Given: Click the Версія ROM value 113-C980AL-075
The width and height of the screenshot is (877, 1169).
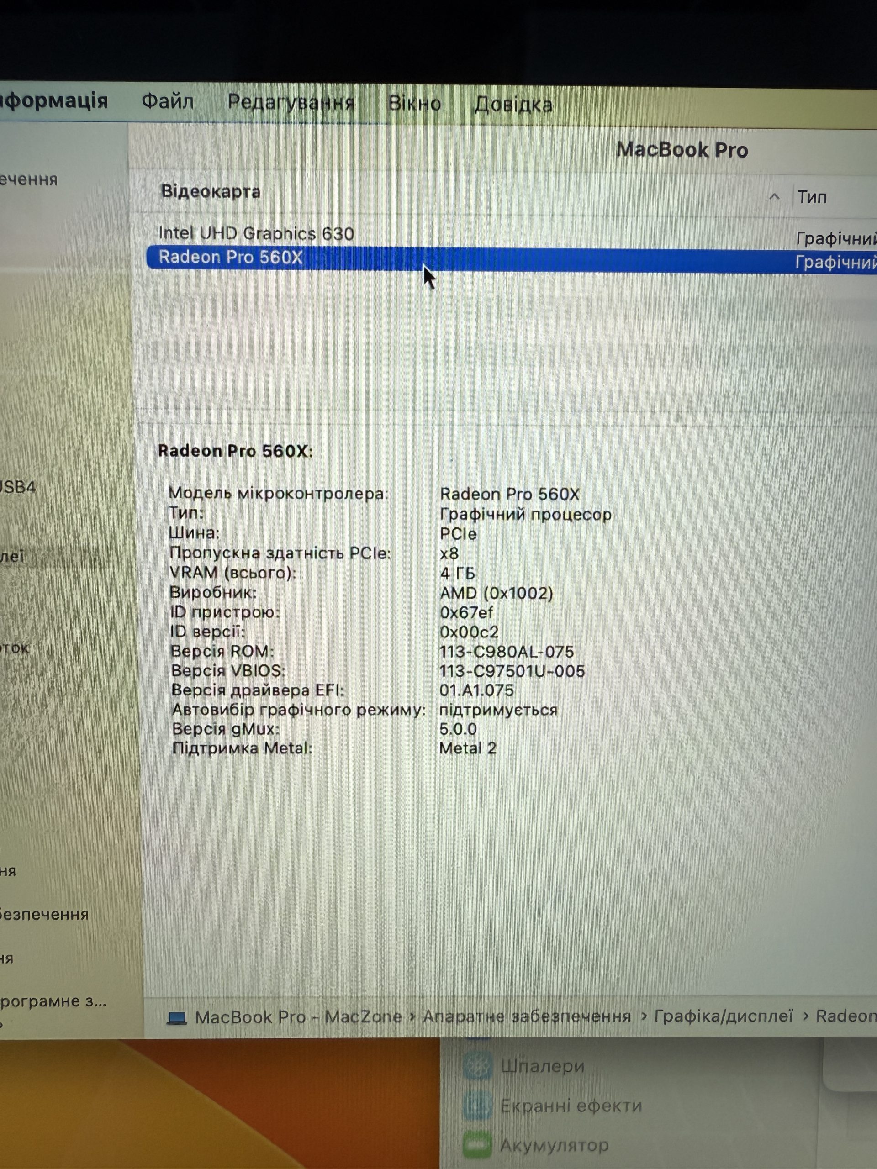Looking at the screenshot, I should (x=507, y=652).
